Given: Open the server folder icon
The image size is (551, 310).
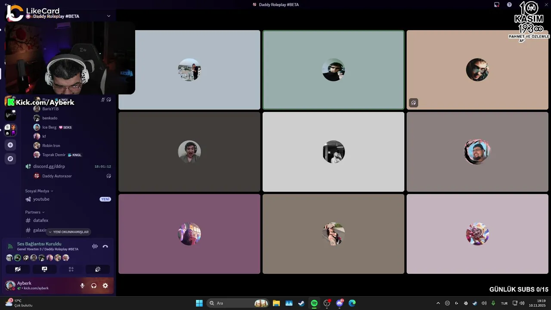Looking at the screenshot, I should click(10, 130).
